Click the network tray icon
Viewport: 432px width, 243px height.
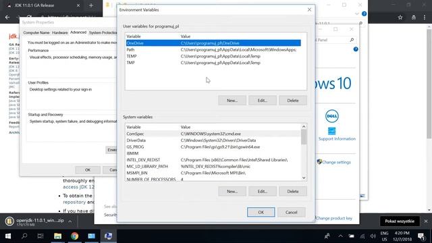point(362,236)
